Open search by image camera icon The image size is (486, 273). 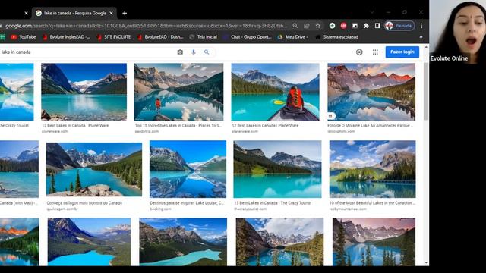pos(180,52)
